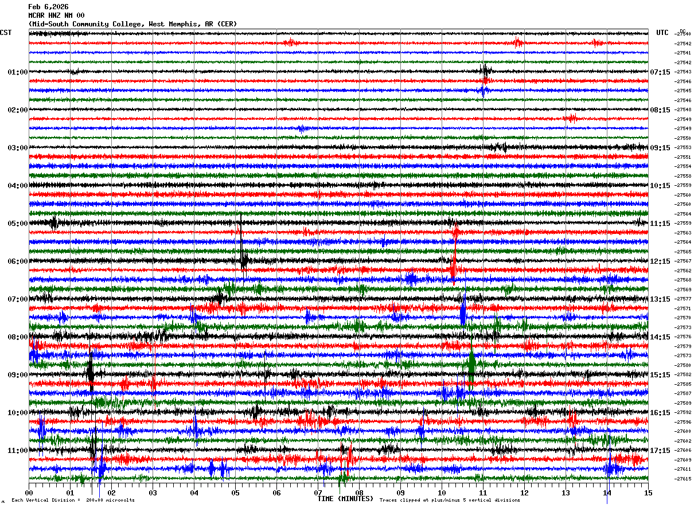The image size is (694, 508).
Task: Click the 10:15 UTC time label
Action: point(660,186)
